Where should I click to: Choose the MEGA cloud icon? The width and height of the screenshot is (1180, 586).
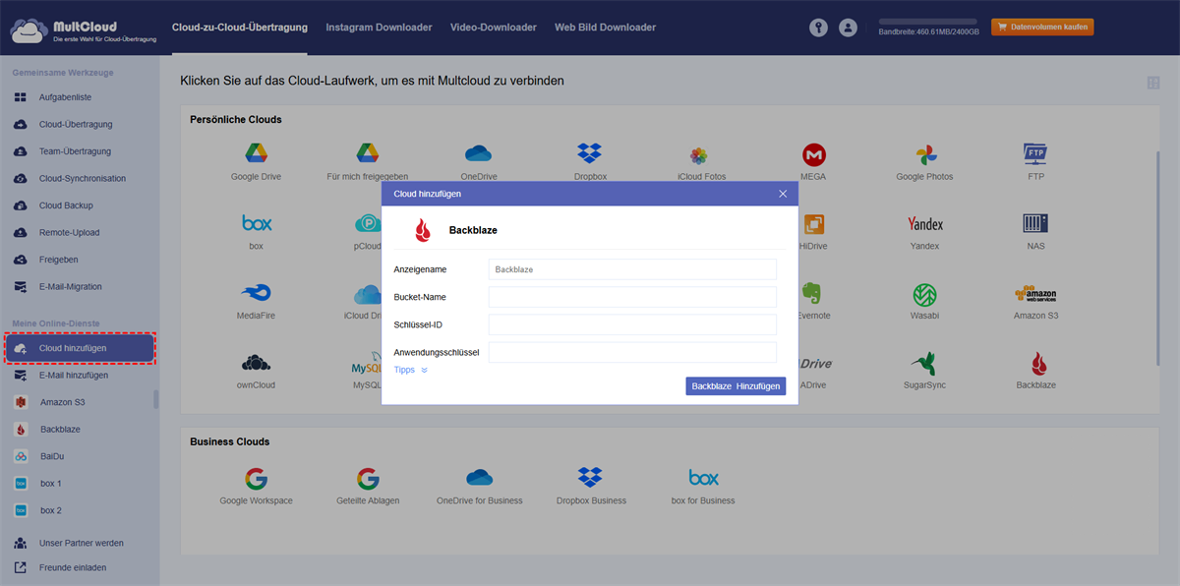click(x=813, y=154)
